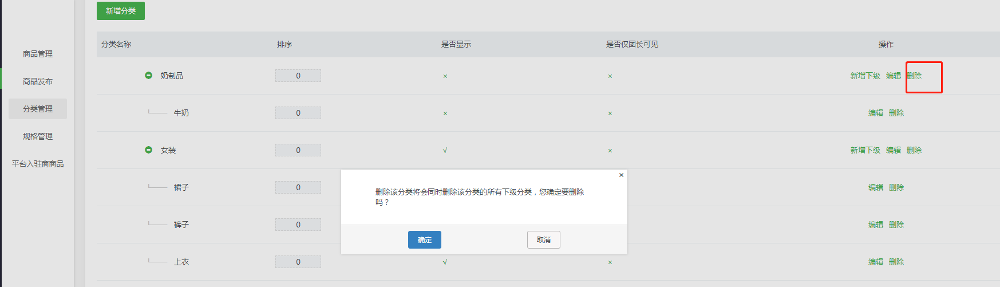Click 编辑 for 裤子

(876, 225)
